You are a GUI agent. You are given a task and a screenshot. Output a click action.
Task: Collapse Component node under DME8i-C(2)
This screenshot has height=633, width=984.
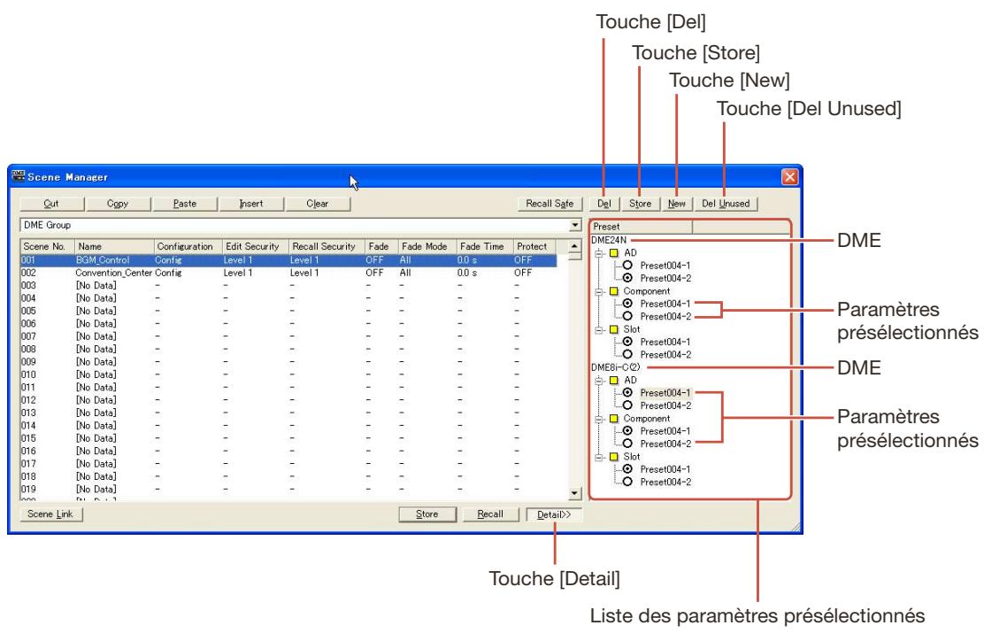[599, 419]
